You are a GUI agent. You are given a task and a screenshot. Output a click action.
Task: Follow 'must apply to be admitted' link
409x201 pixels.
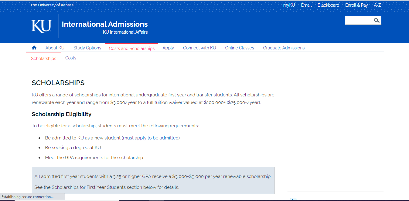click(151, 138)
